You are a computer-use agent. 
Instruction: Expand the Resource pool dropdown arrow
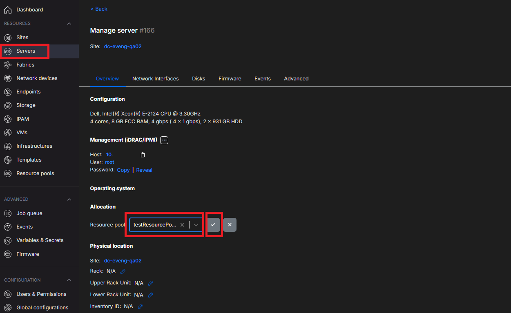coord(196,225)
